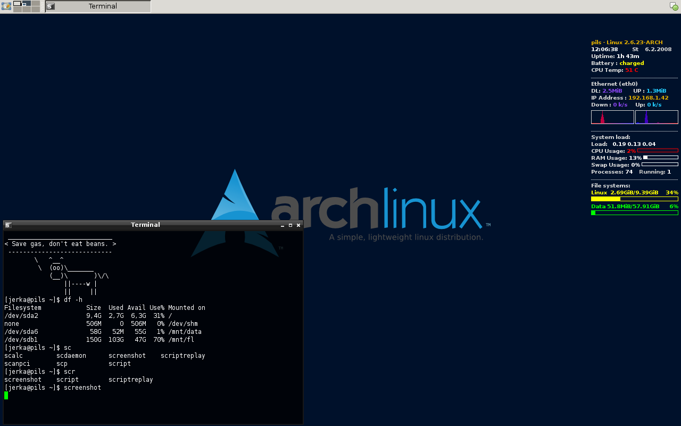Click the 'Uptime: 1h 43m' line
This screenshot has width=681, height=426.
pos(615,56)
